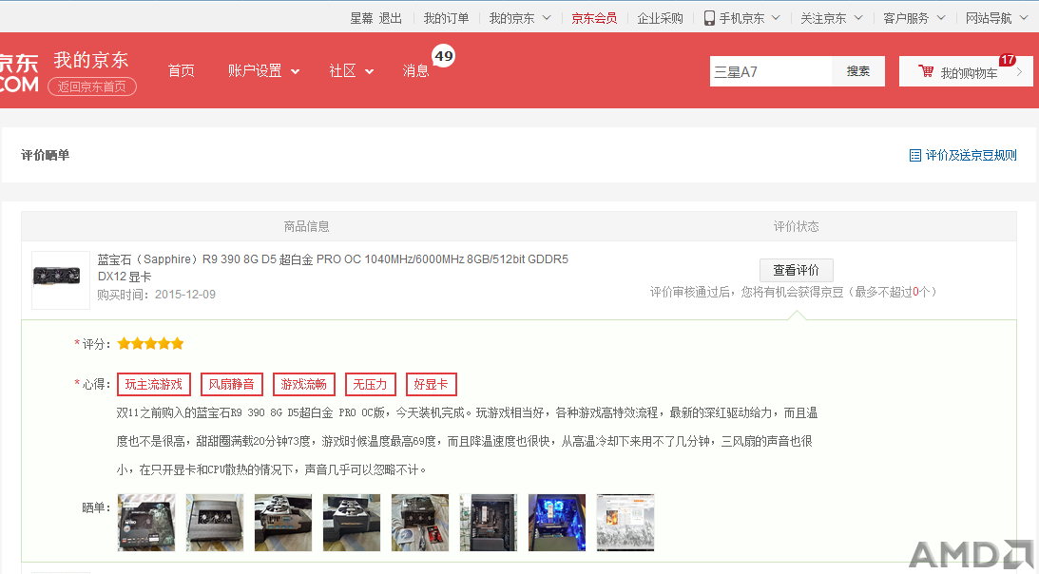
Task: Click the 17 cart items badge
Action: 1008,60
